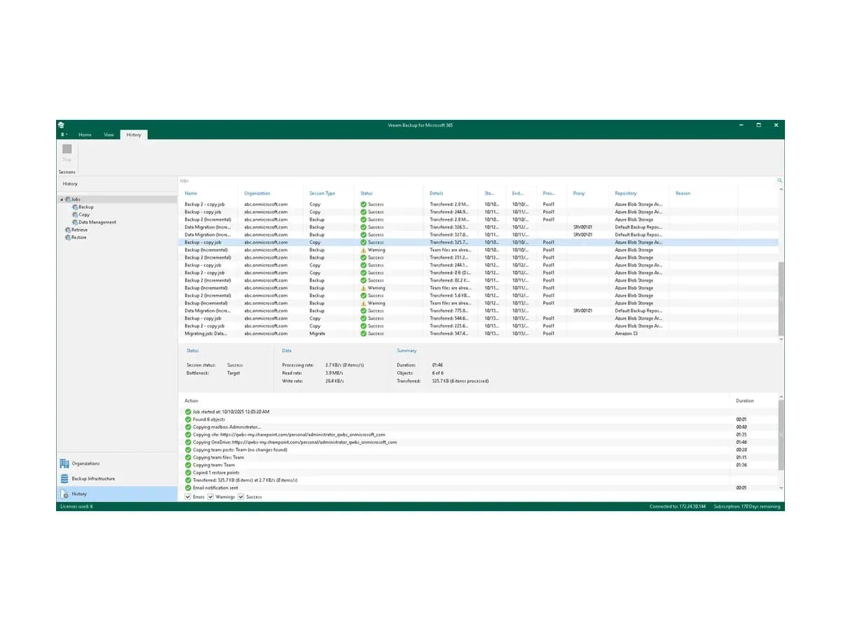
Task: Click the Transferred: 5.6 KB details cell
Action: (449, 296)
